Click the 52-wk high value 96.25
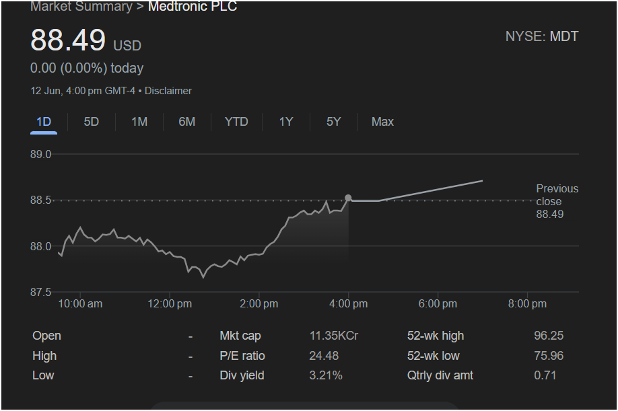Screen dimensions: 618x411 point(549,336)
